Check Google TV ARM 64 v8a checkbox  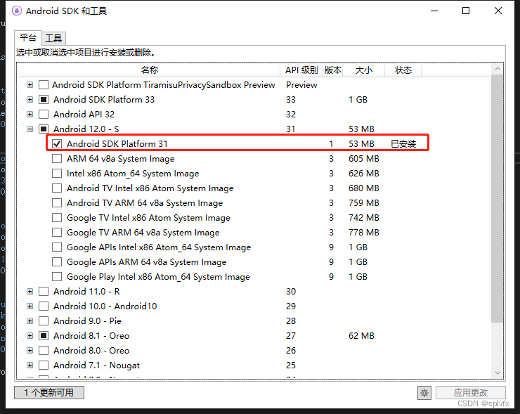(x=57, y=233)
